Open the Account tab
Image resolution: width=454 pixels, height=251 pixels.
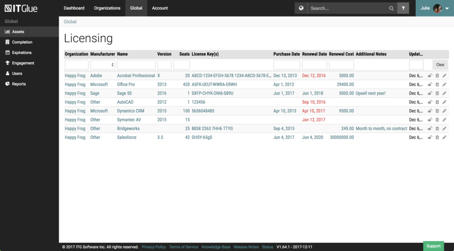(160, 8)
